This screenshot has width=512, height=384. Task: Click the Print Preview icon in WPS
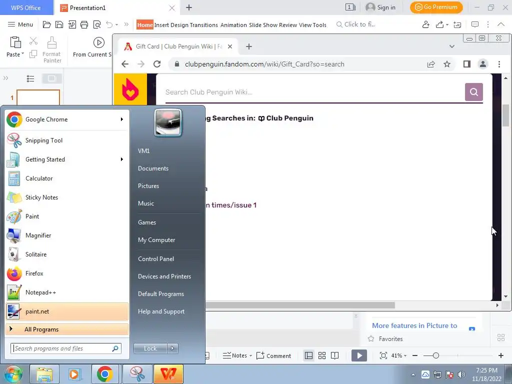tap(97, 24)
